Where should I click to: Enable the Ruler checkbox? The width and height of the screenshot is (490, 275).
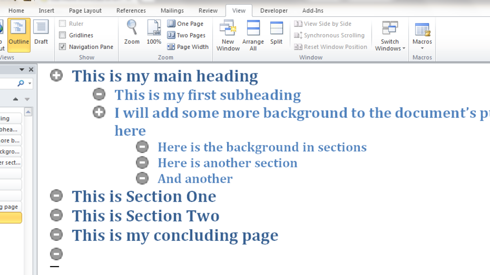tap(62, 24)
